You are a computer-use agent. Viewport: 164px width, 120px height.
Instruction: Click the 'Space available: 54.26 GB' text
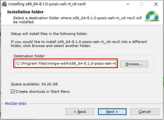pos(34,84)
